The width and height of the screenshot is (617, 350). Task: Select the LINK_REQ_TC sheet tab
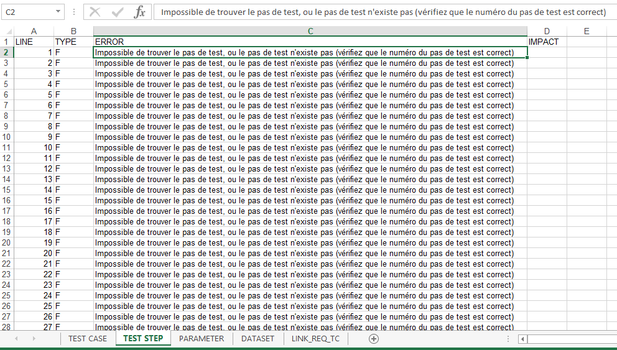(x=315, y=339)
